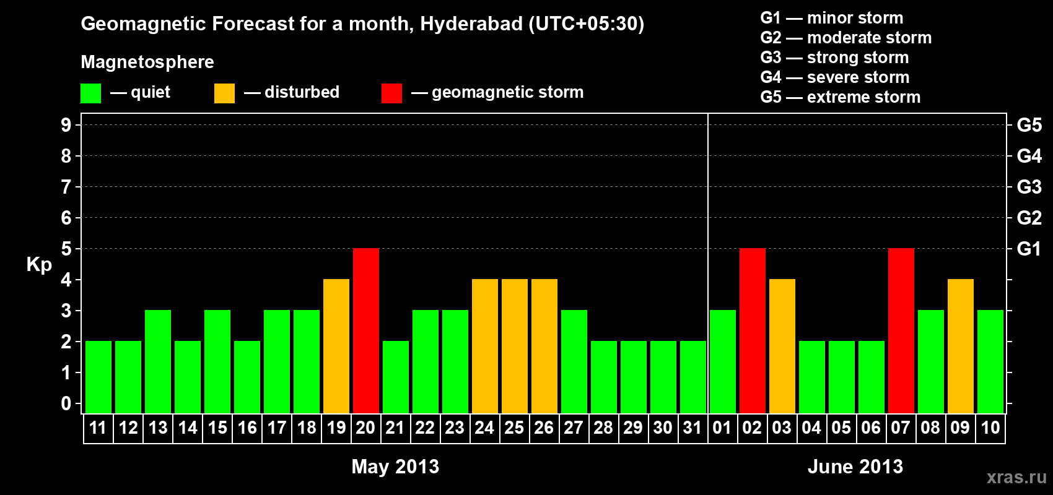Viewport: 1053px width, 495px height.
Task: Click the 'G4 — severe storm' legend line
Action: [x=835, y=77]
